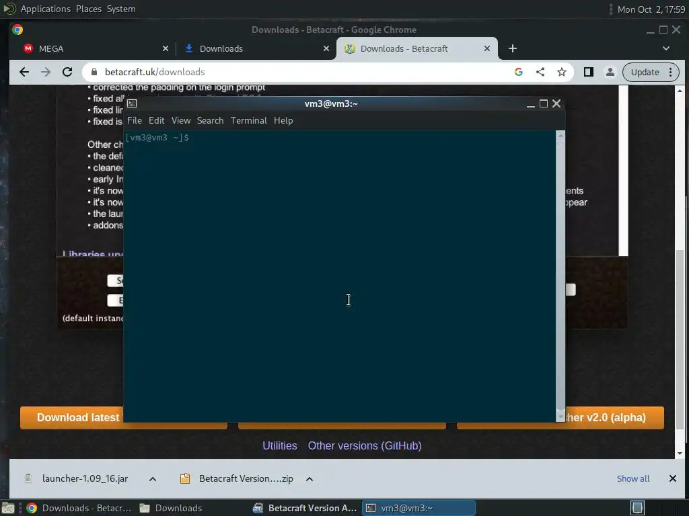Expand options for Betacraft Version zip download
This screenshot has width=689, height=516.
click(310, 478)
